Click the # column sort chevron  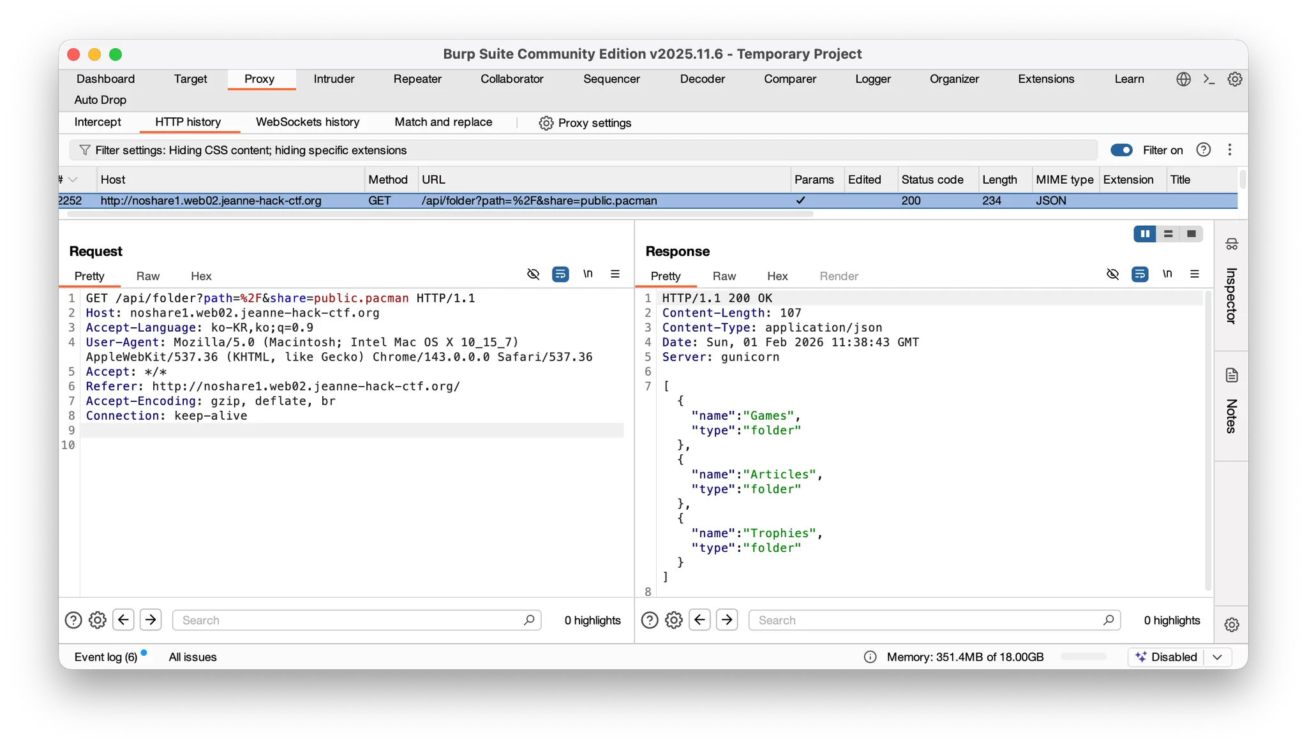73,180
